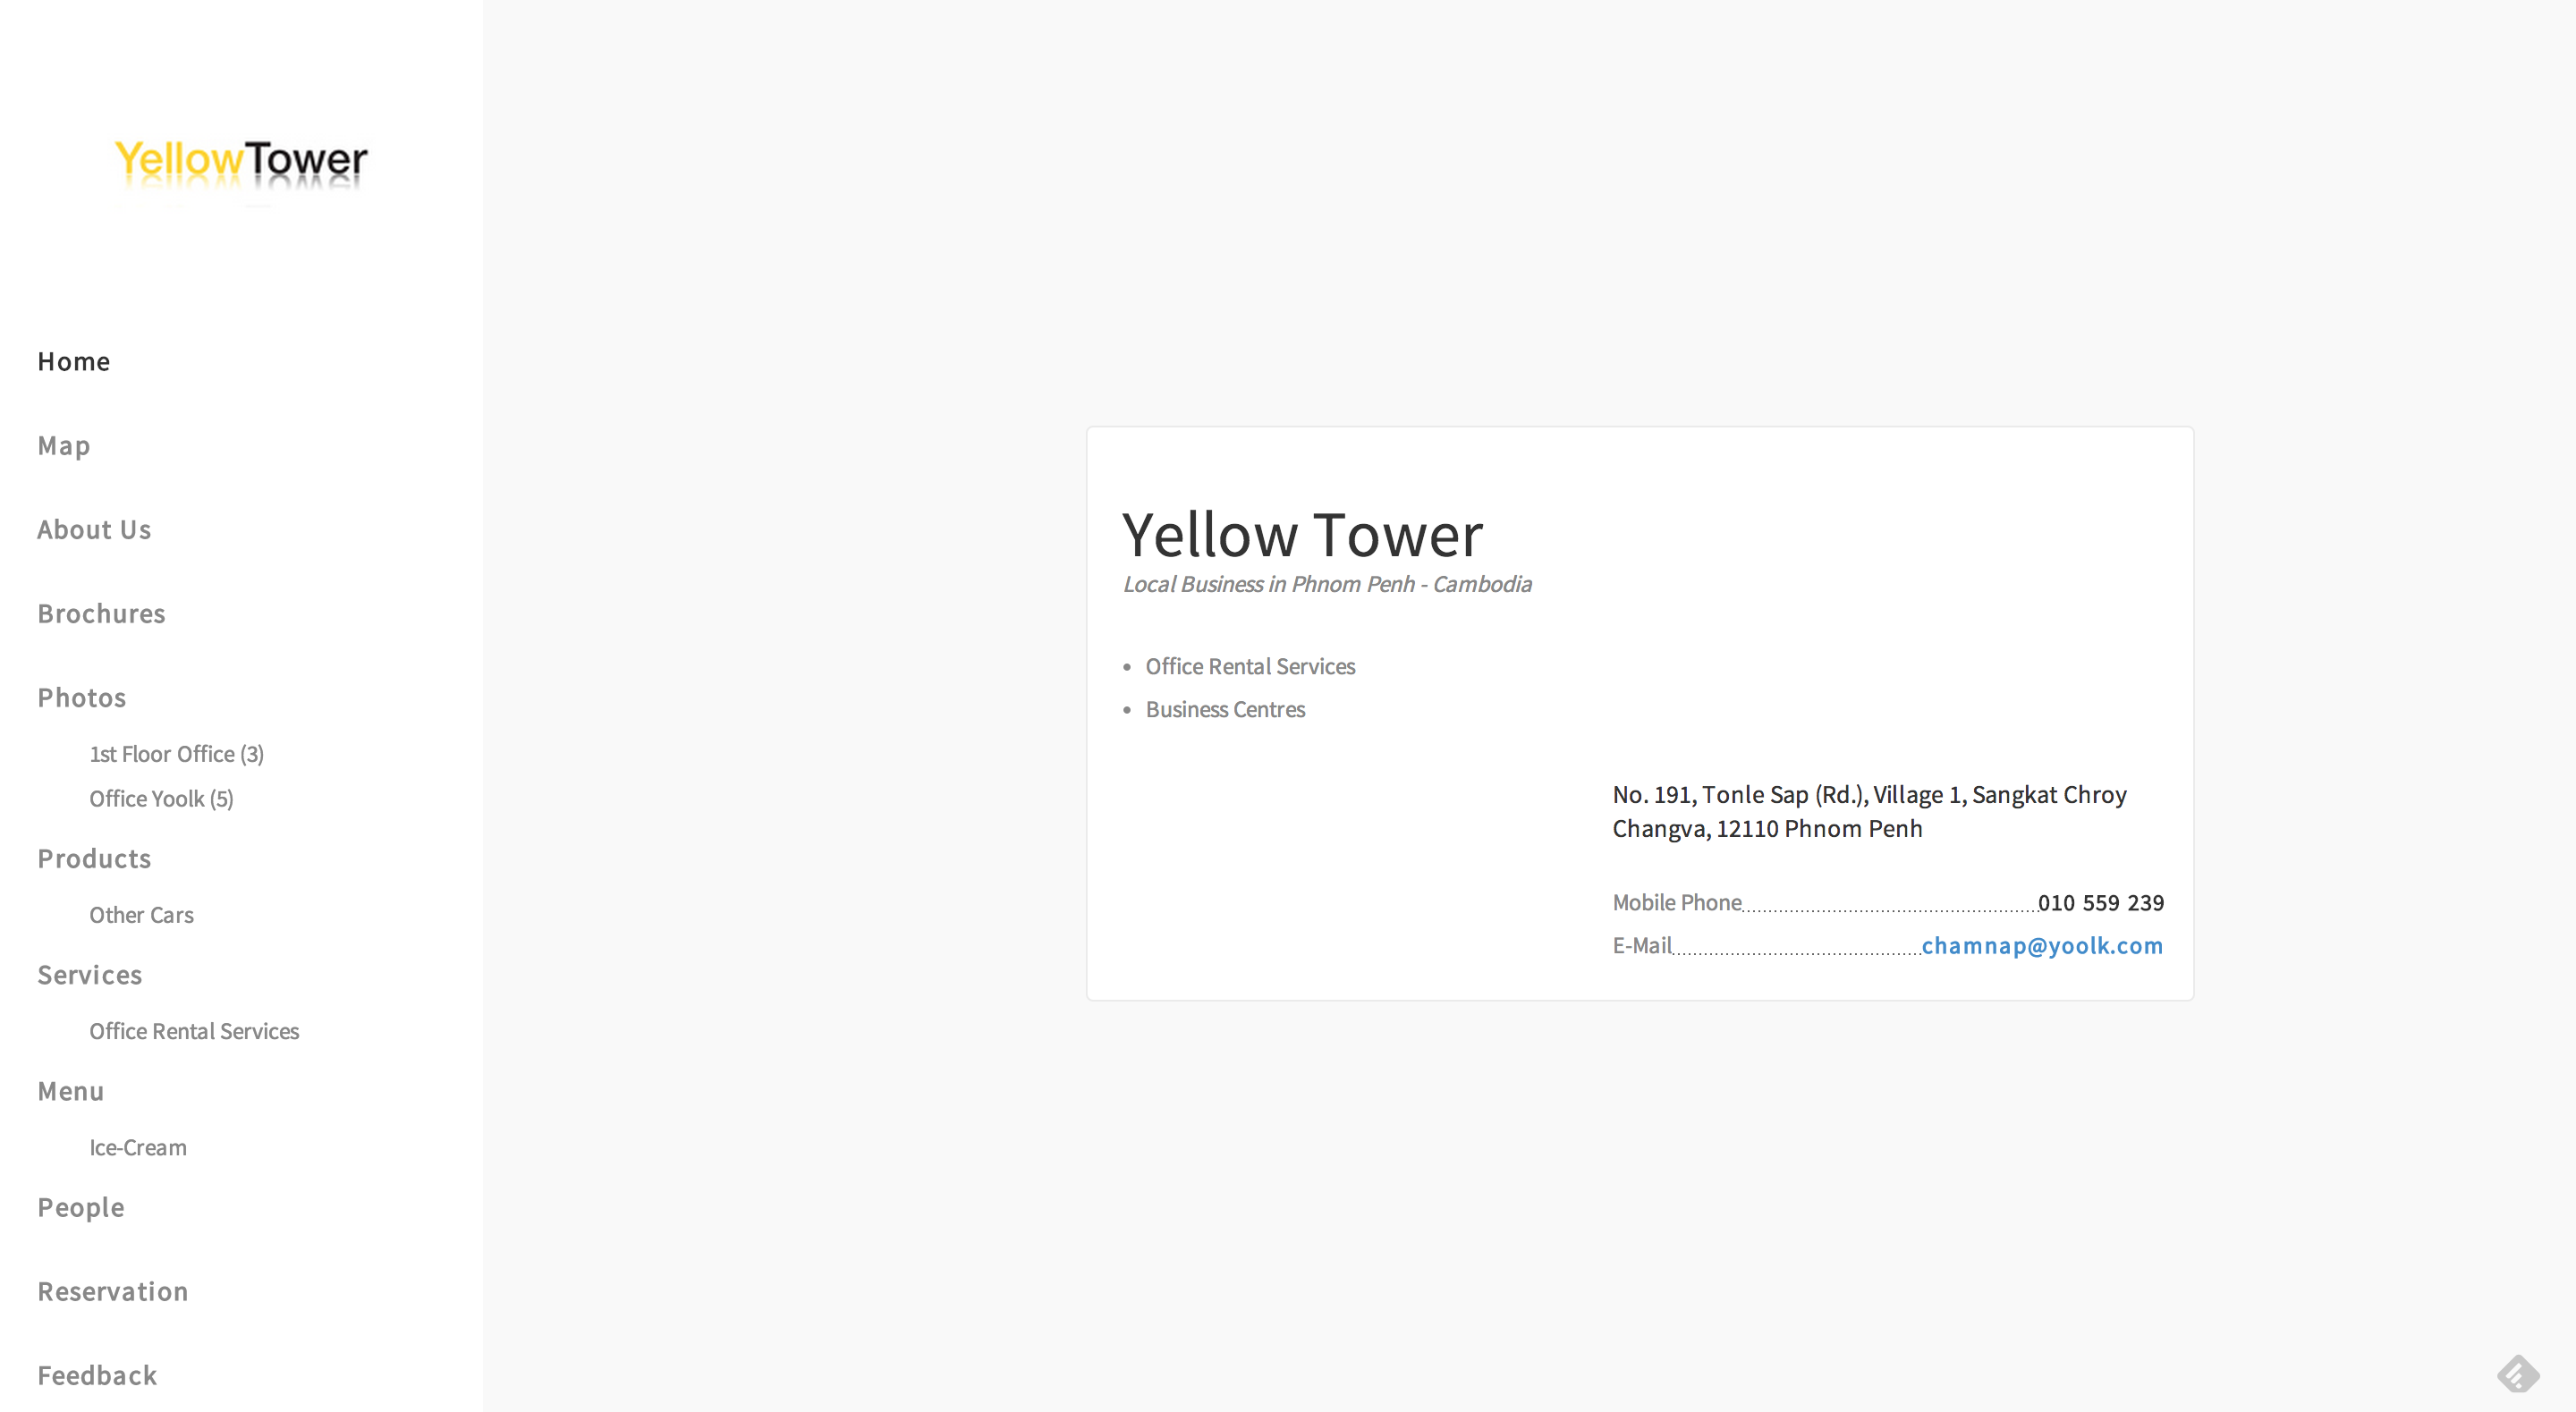Click the Mobile Phone label
The width and height of the screenshot is (2576, 1412).
(1677, 902)
